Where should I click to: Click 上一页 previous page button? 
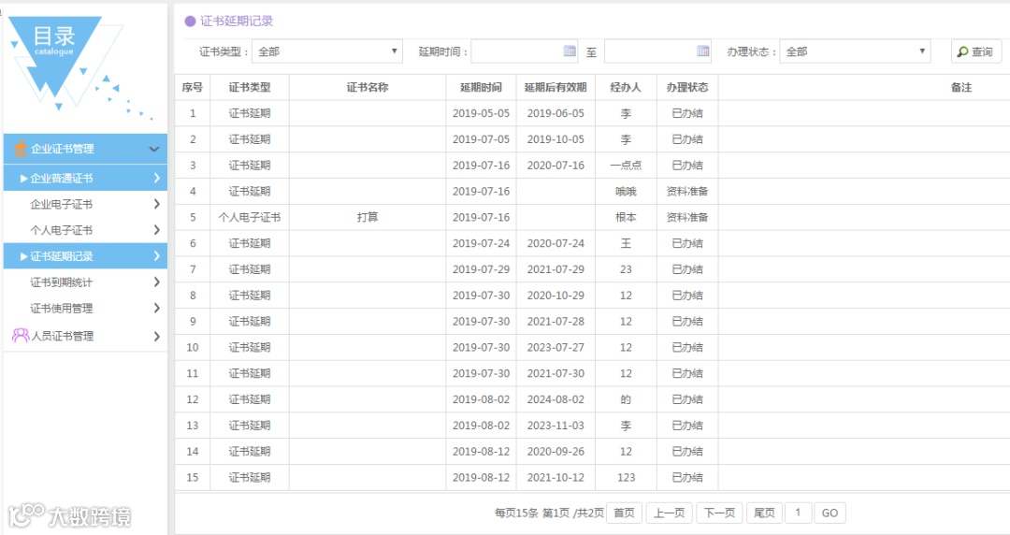(669, 513)
